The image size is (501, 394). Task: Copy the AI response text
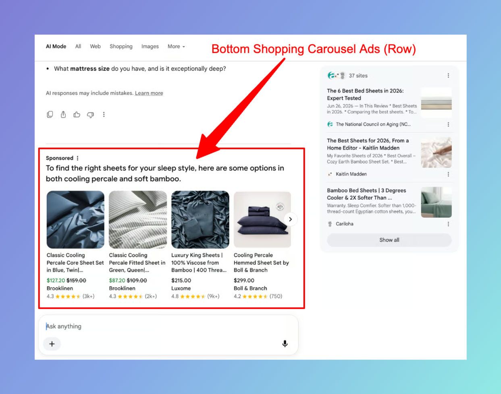(50, 115)
